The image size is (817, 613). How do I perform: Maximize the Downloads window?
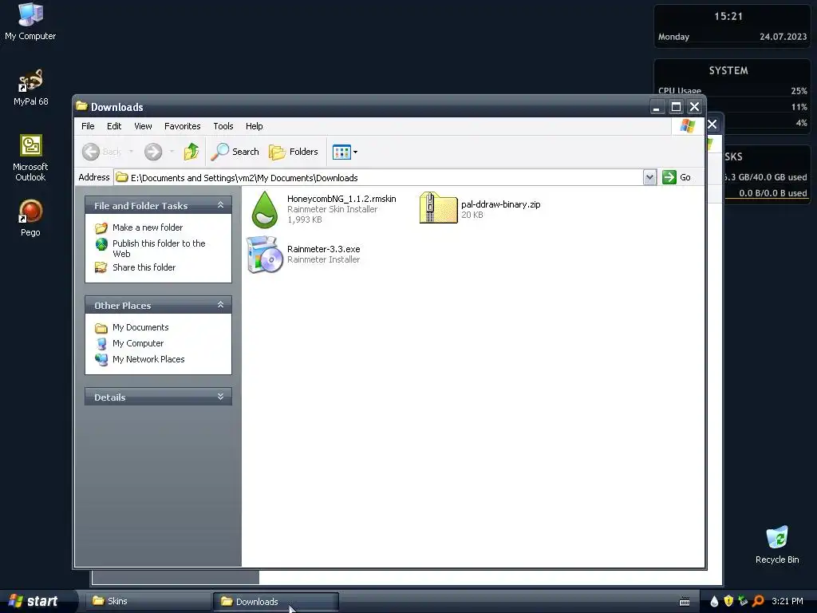click(676, 107)
